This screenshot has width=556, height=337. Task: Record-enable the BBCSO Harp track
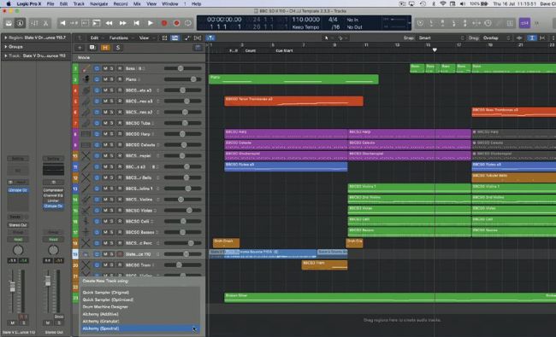(x=120, y=134)
